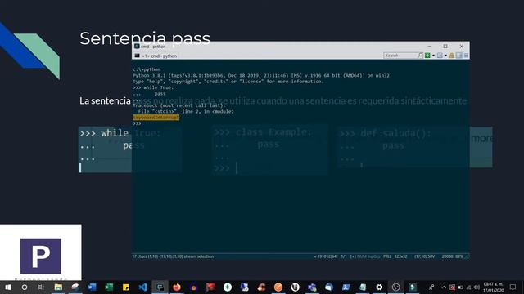Open a new console with green plus icon
This screenshot has height=294, width=524.
click(427, 56)
